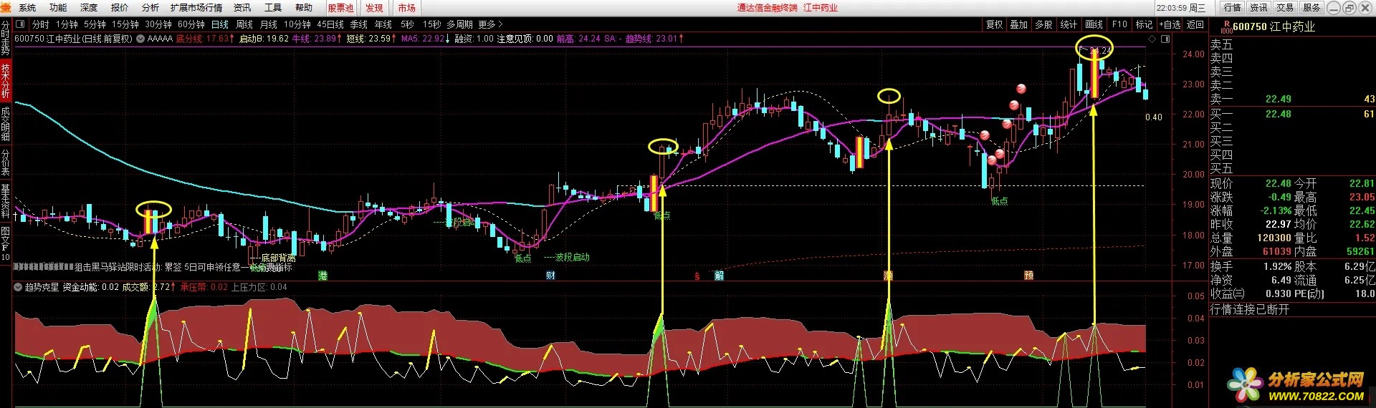Select the 60分钟 period
This screenshot has height=408, width=1376.
point(191,24)
